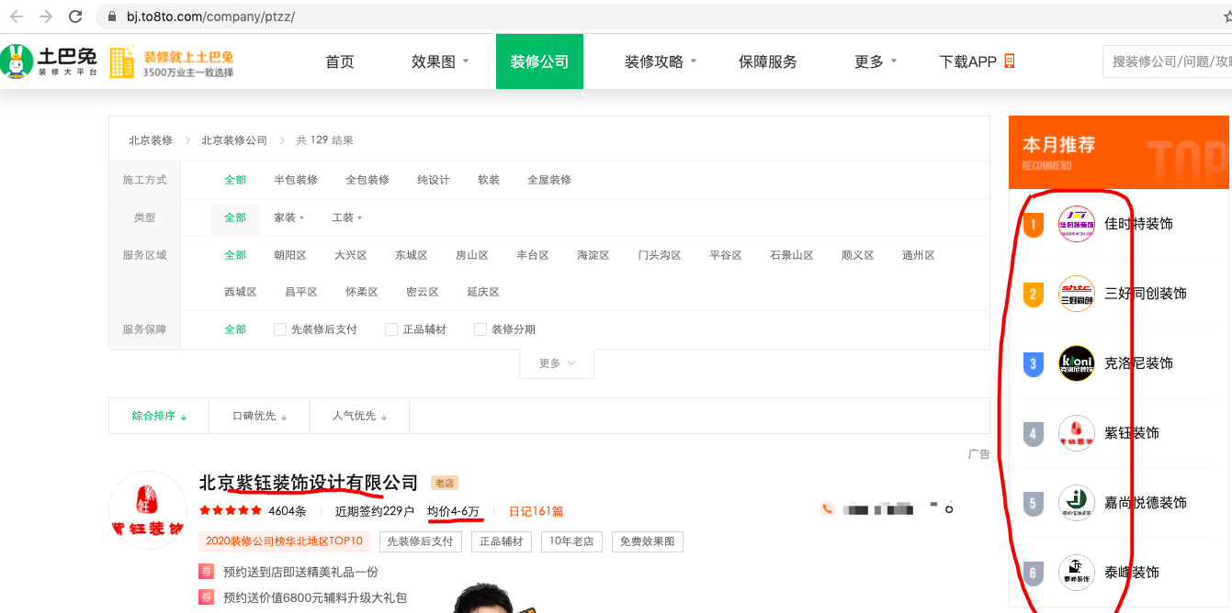This screenshot has height=613, width=1232.
Task: Expand the 更多 filter options
Action: tap(557, 363)
